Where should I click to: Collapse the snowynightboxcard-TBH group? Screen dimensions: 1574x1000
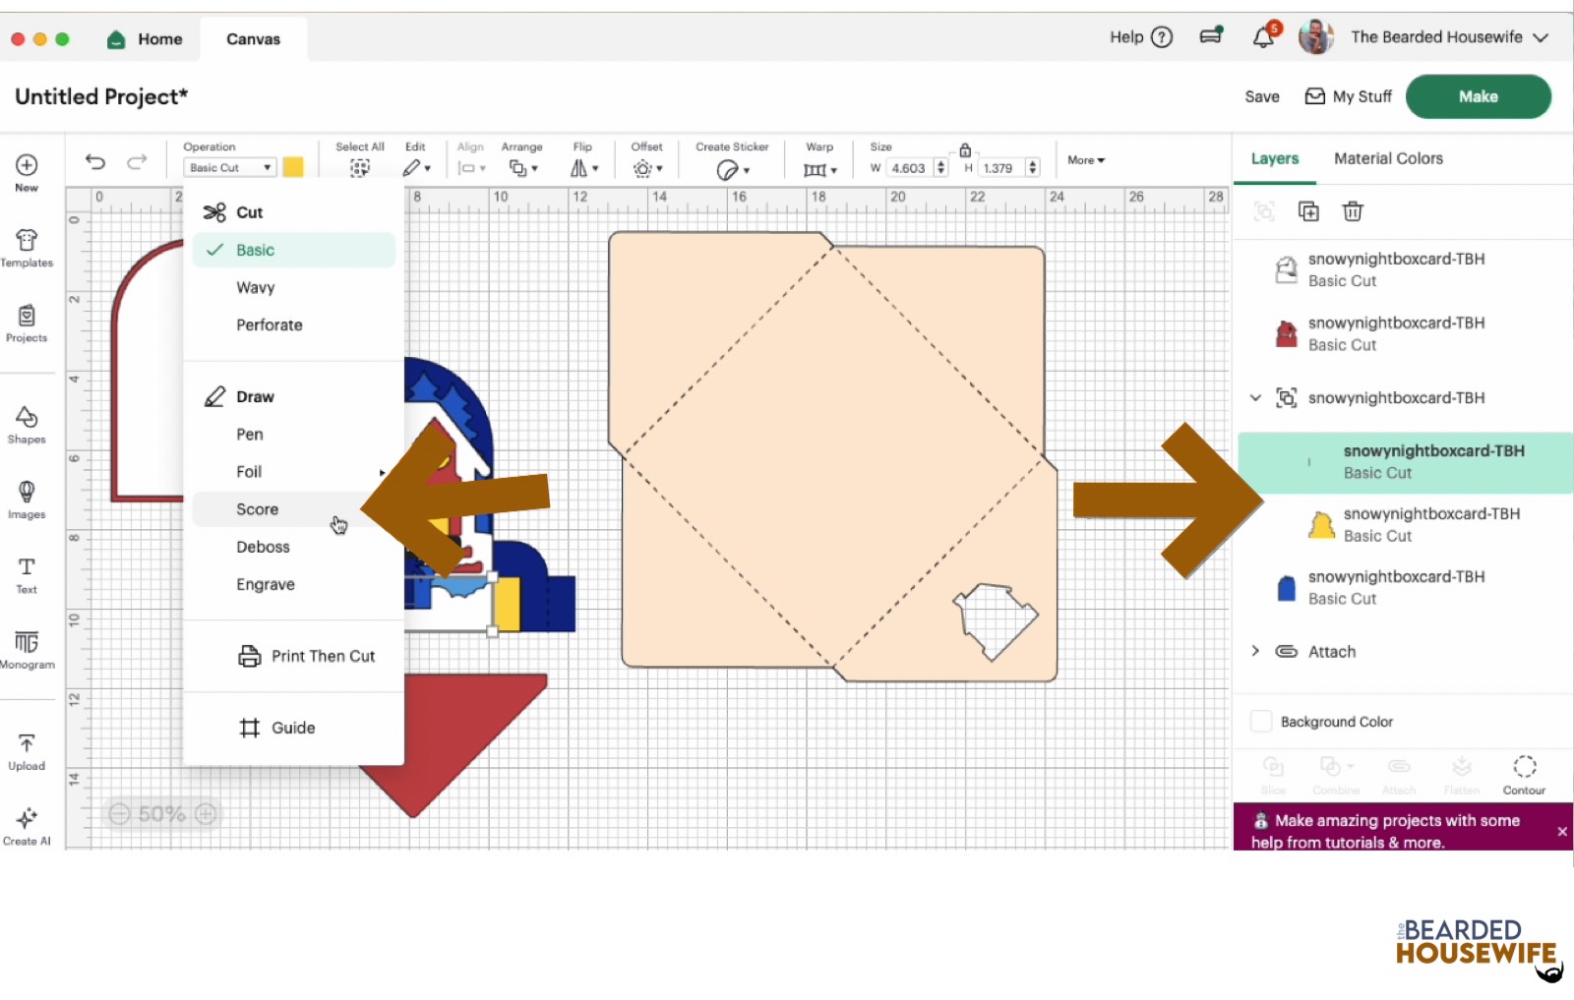coord(1255,398)
